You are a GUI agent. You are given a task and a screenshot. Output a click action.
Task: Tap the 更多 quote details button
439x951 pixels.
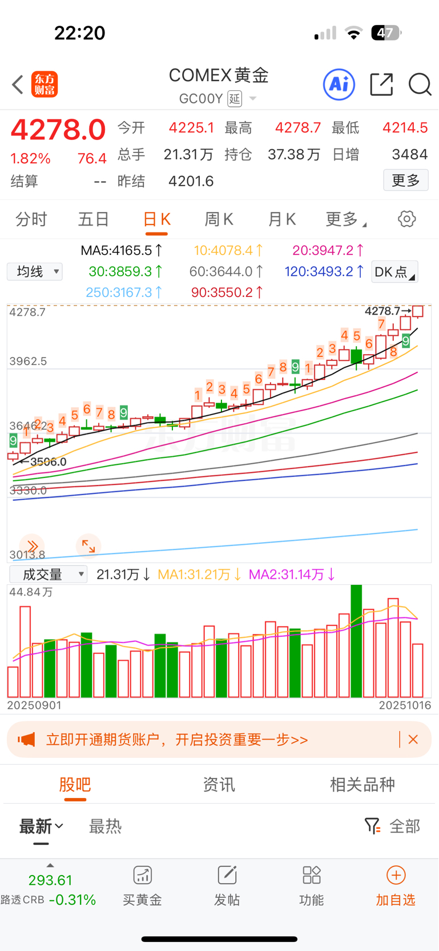(x=406, y=180)
